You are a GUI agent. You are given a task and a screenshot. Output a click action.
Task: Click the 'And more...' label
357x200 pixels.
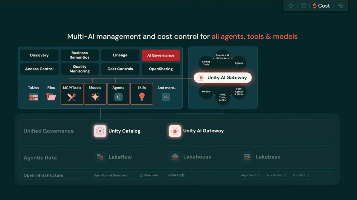(x=167, y=88)
